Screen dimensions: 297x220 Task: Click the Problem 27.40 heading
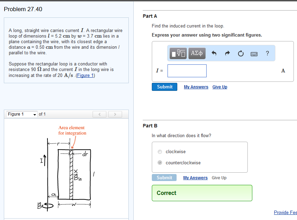pos(23,9)
